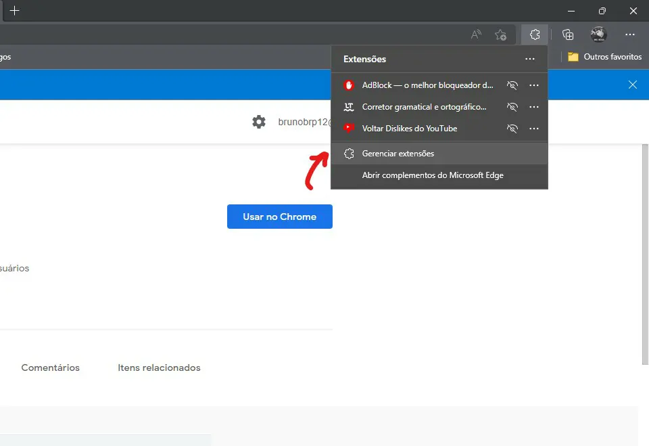Dismiss the blue notification banner
The width and height of the screenshot is (649, 446).
tap(633, 85)
